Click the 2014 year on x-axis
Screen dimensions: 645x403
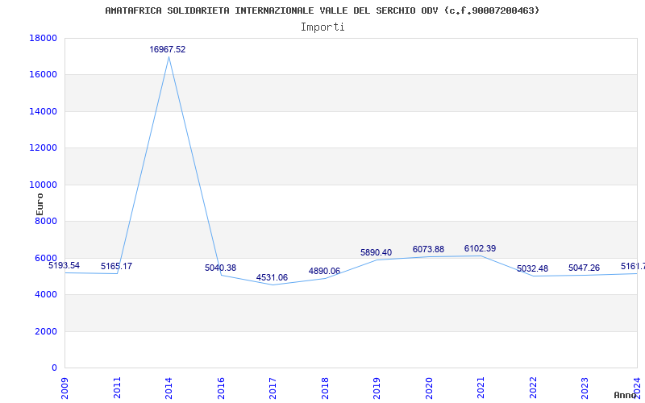click(169, 386)
